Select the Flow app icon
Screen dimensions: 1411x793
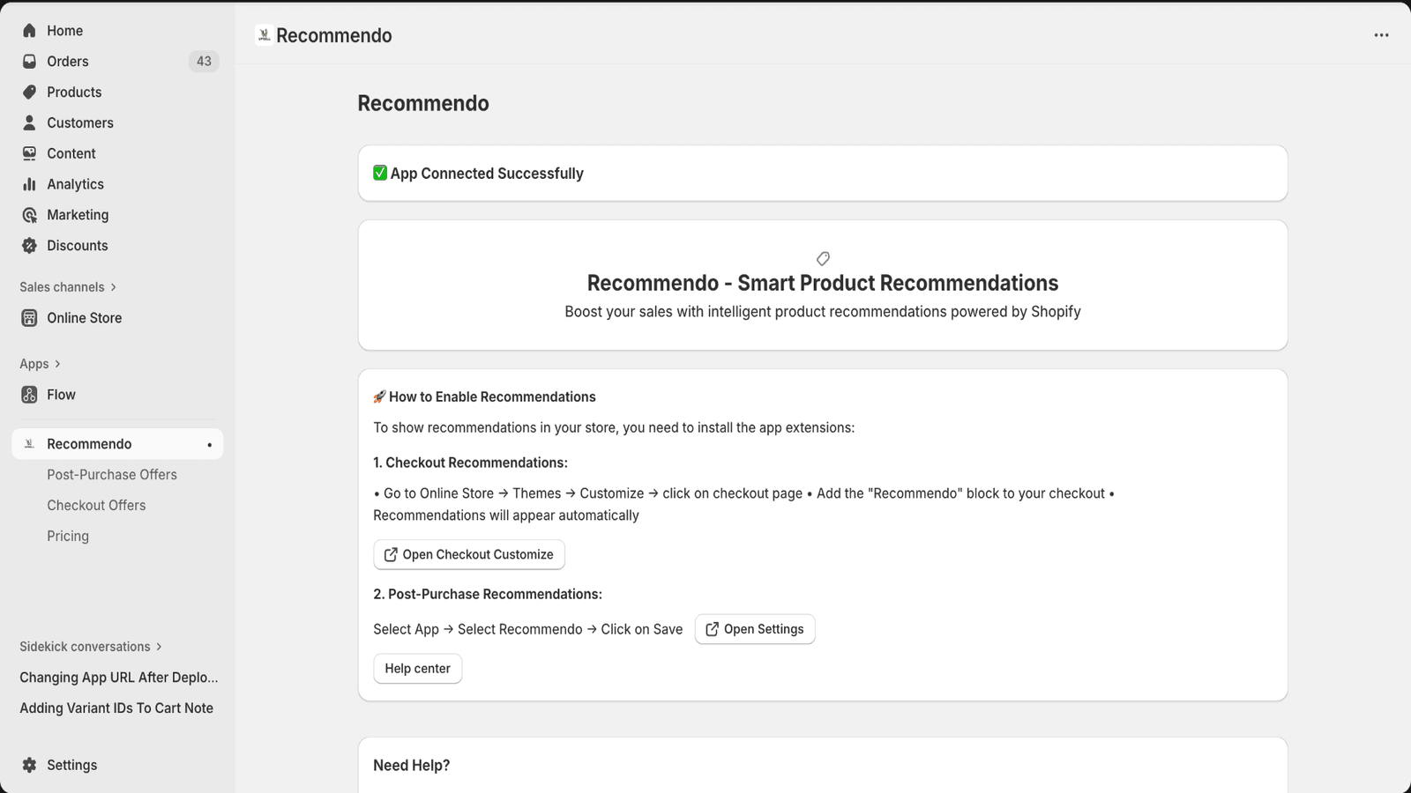(30, 394)
